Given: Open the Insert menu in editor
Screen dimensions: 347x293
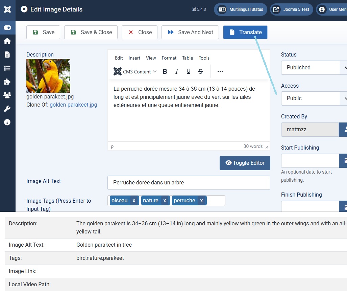Looking at the screenshot, I should pos(134,58).
